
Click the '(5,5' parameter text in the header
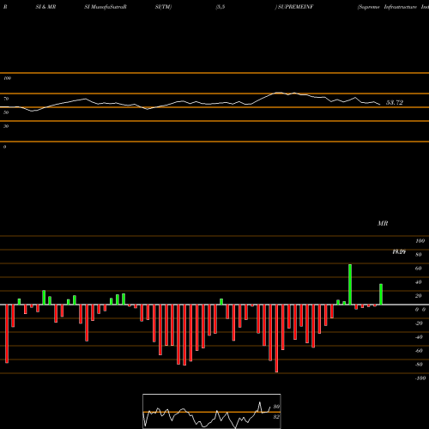(x=221, y=7)
